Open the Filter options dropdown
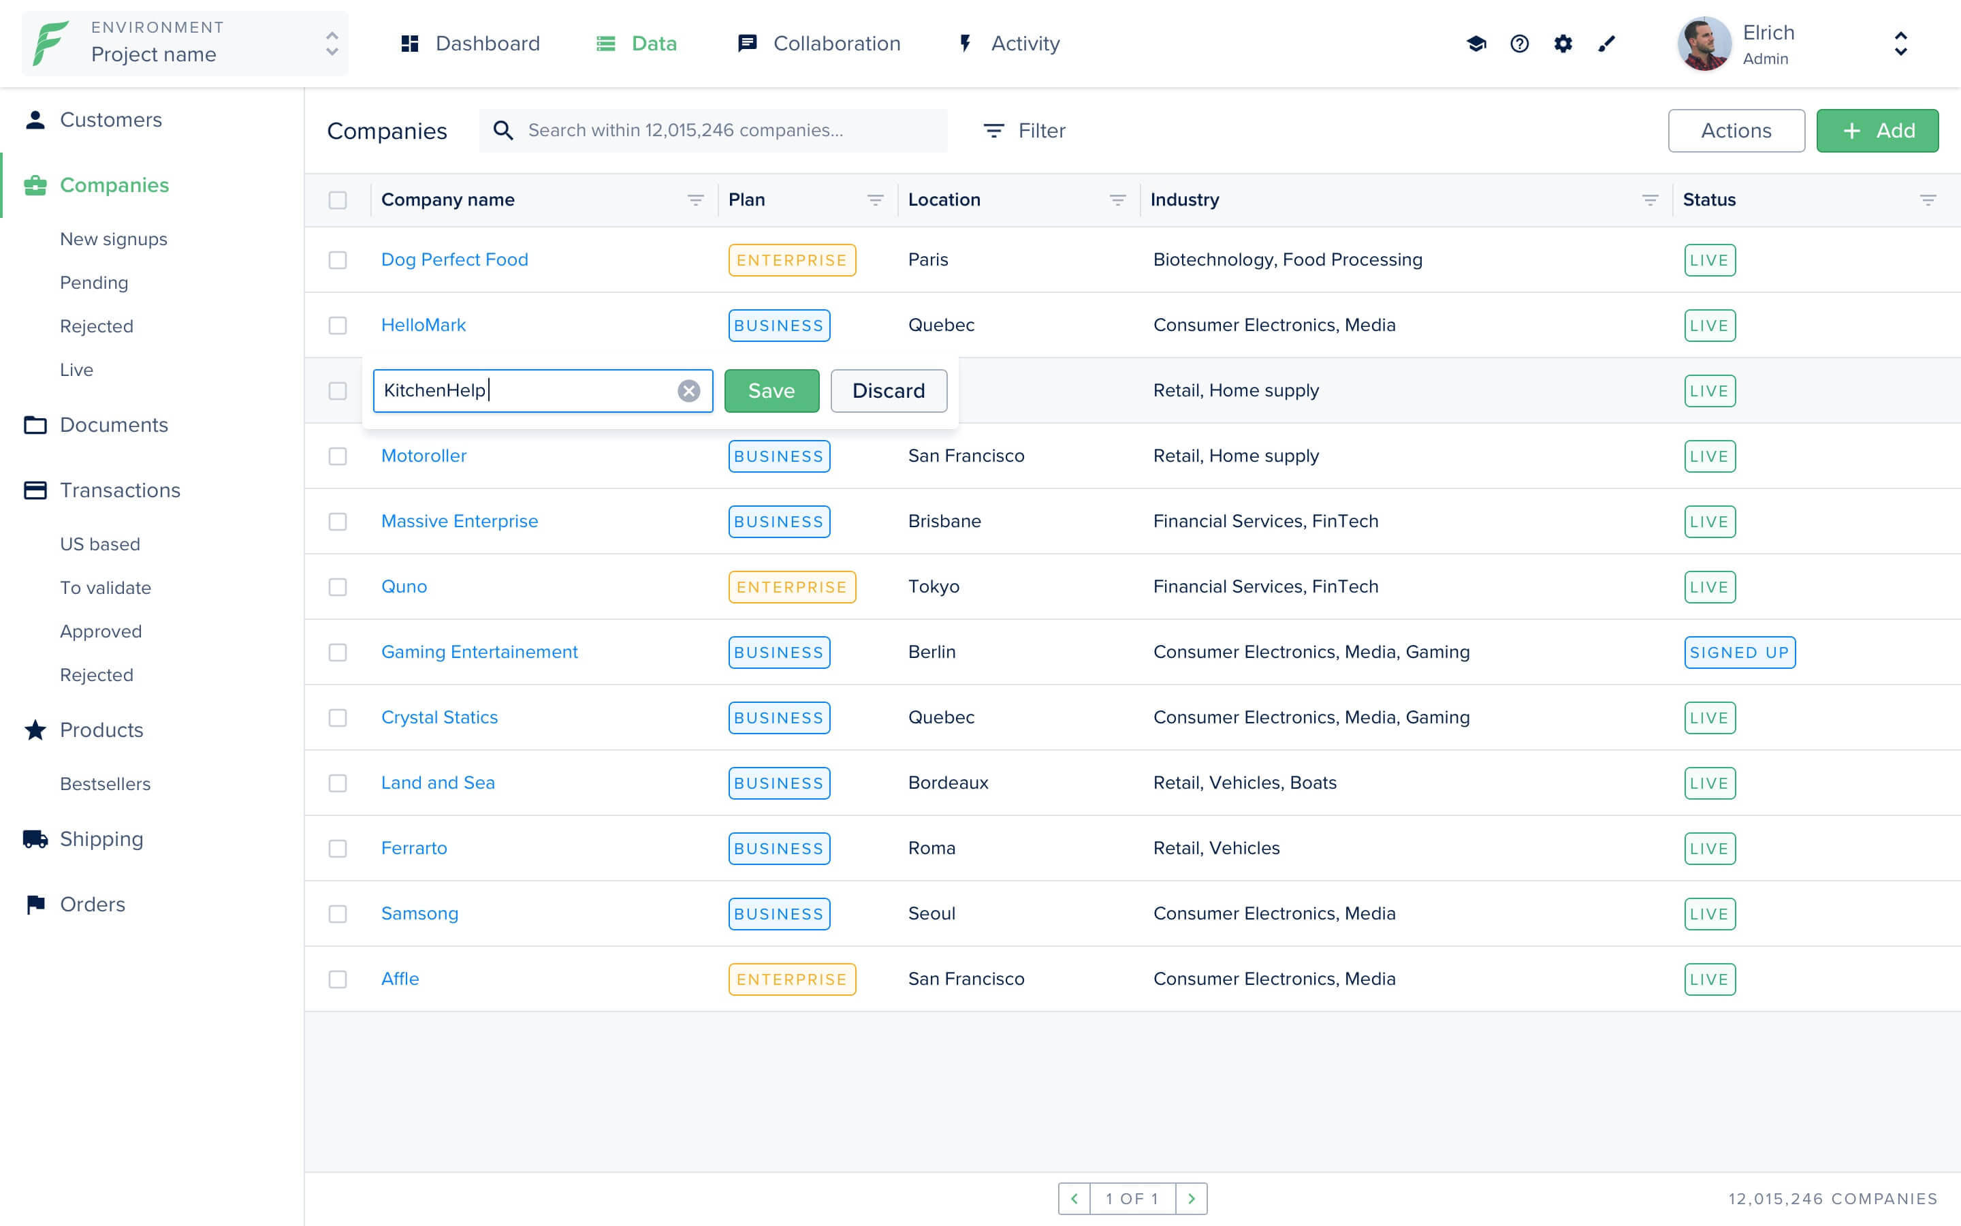The image size is (1961, 1226). click(1024, 131)
